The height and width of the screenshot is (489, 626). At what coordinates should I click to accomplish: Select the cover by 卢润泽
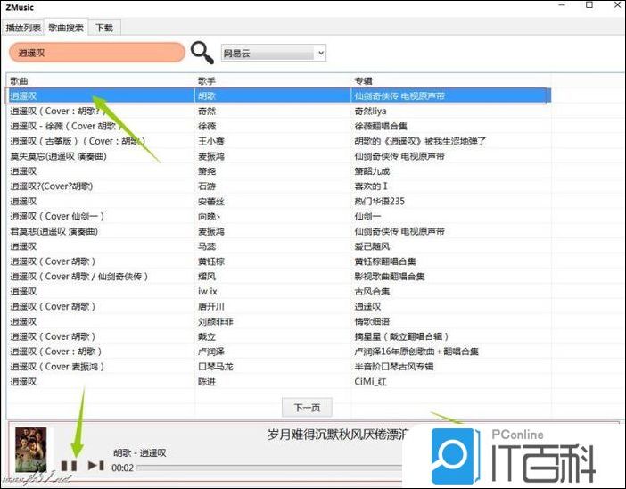(x=278, y=352)
